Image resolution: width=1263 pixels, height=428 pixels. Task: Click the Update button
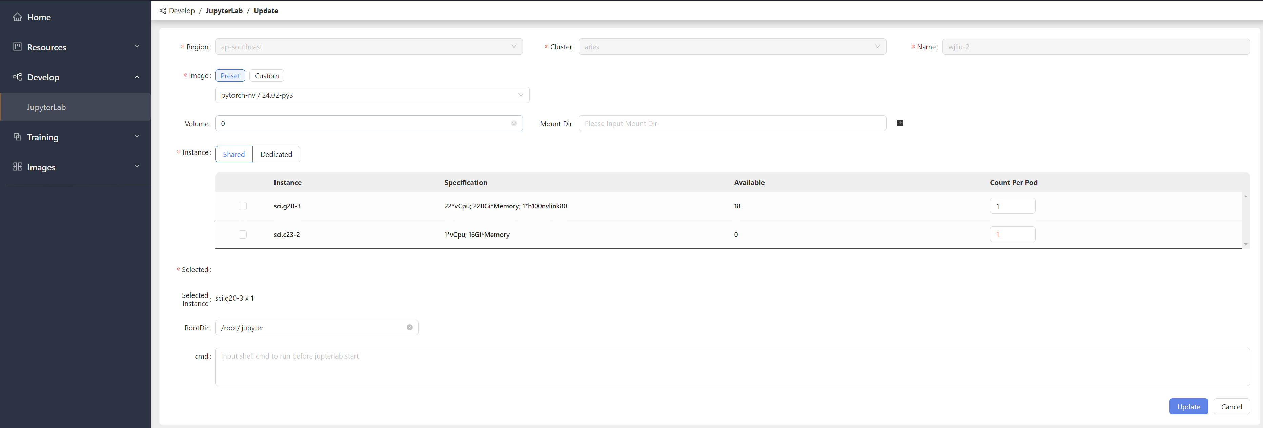point(1188,406)
